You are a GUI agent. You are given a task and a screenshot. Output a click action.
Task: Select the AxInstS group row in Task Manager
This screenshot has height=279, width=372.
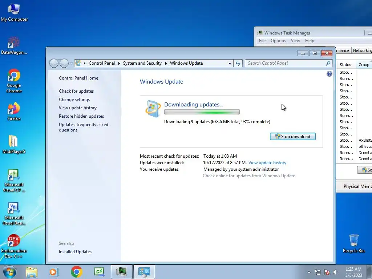(355, 140)
